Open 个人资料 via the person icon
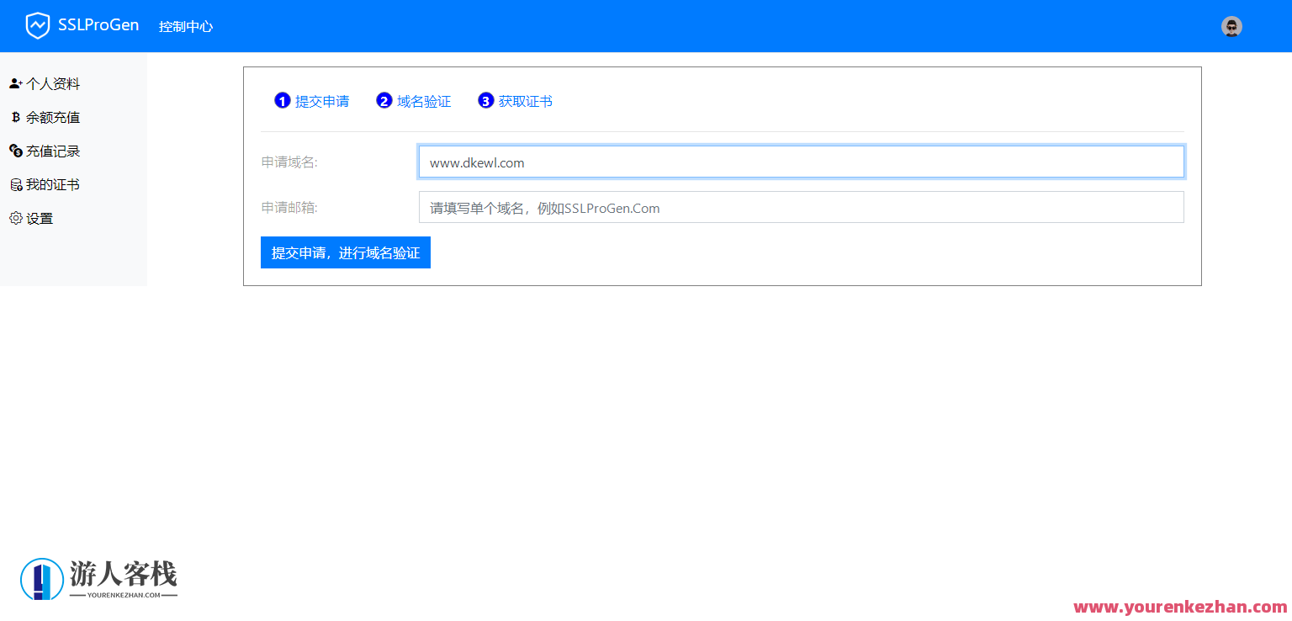Screen dimensions: 1292x621 coord(15,82)
